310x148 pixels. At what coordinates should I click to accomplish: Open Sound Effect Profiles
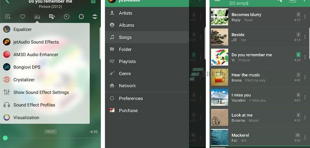point(44,105)
